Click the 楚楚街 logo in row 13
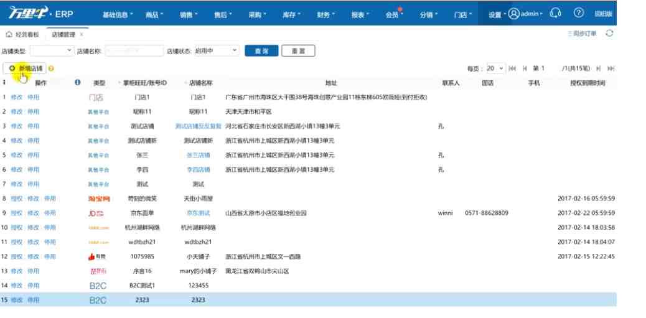 [98, 271]
